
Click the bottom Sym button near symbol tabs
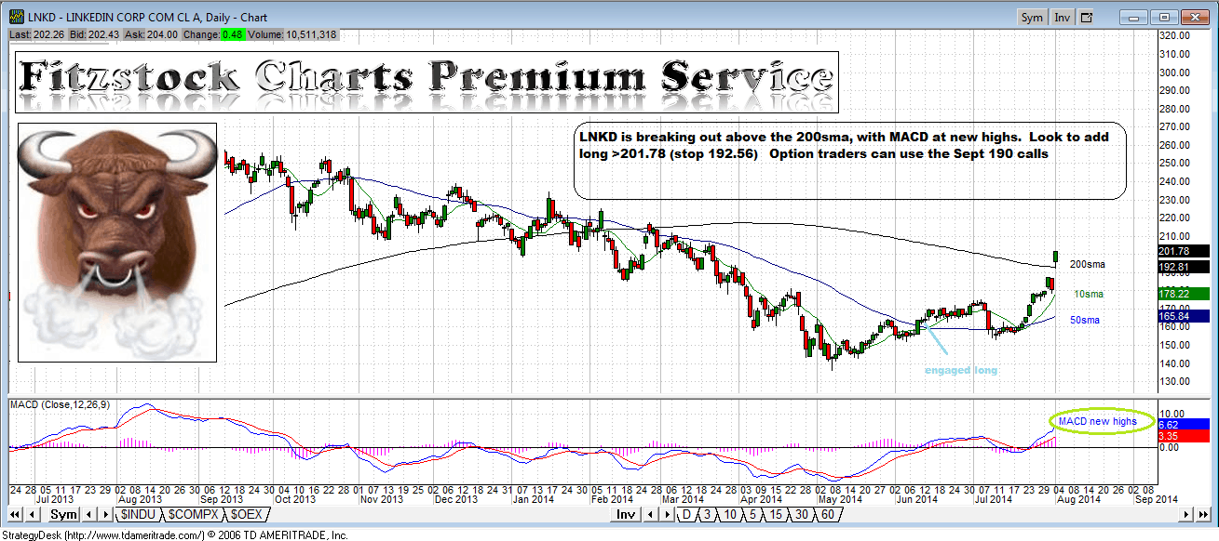(x=63, y=514)
